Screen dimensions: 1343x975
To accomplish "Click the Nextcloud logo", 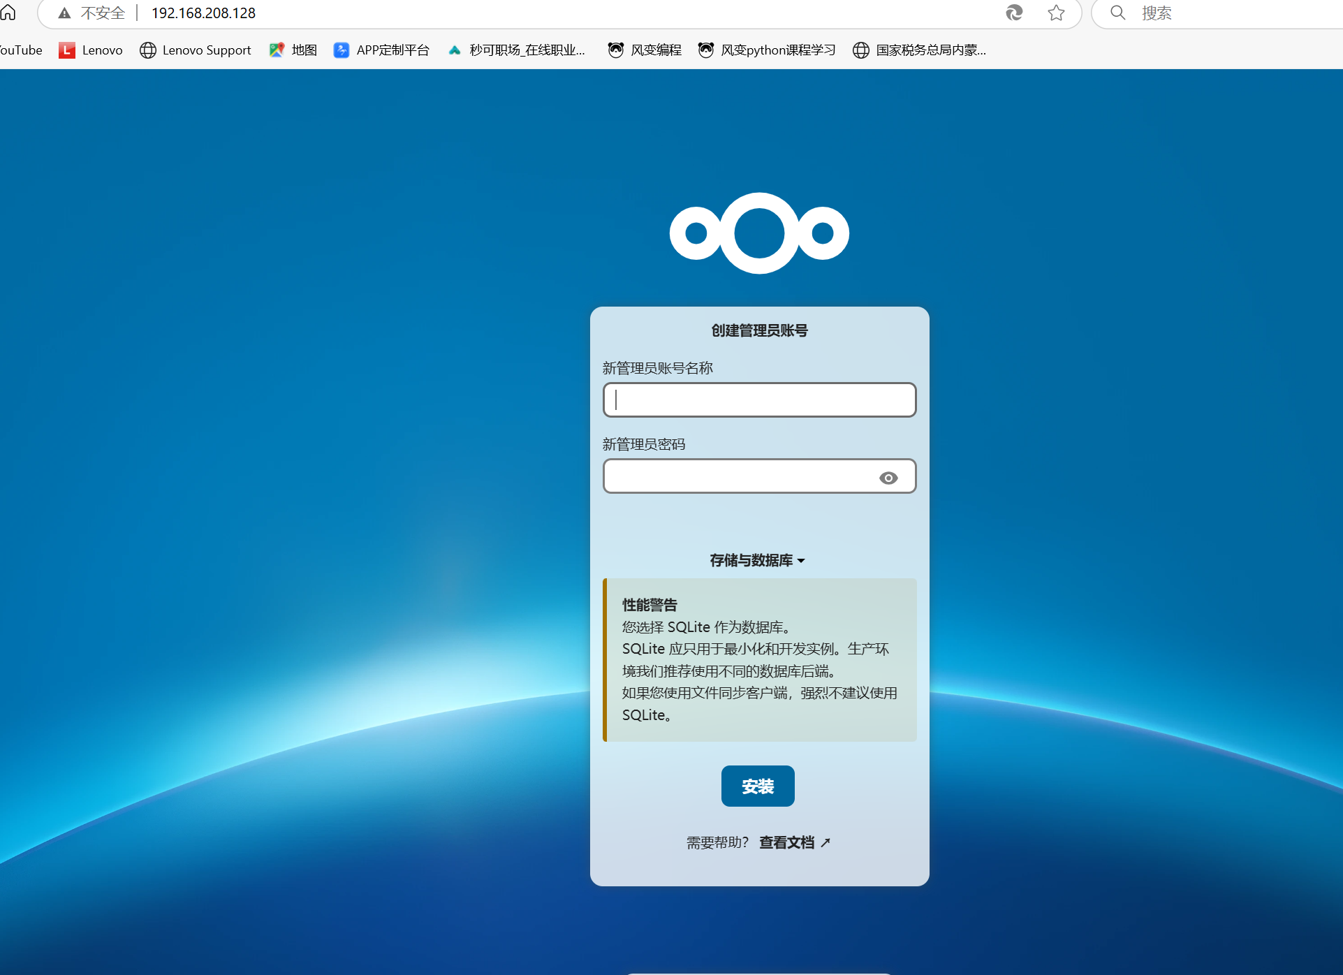I will (x=759, y=233).
